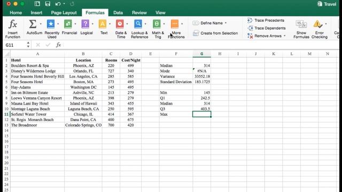Click the formula bar cancel X icon
The width and height of the screenshot is (342, 192).
coord(38,45)
